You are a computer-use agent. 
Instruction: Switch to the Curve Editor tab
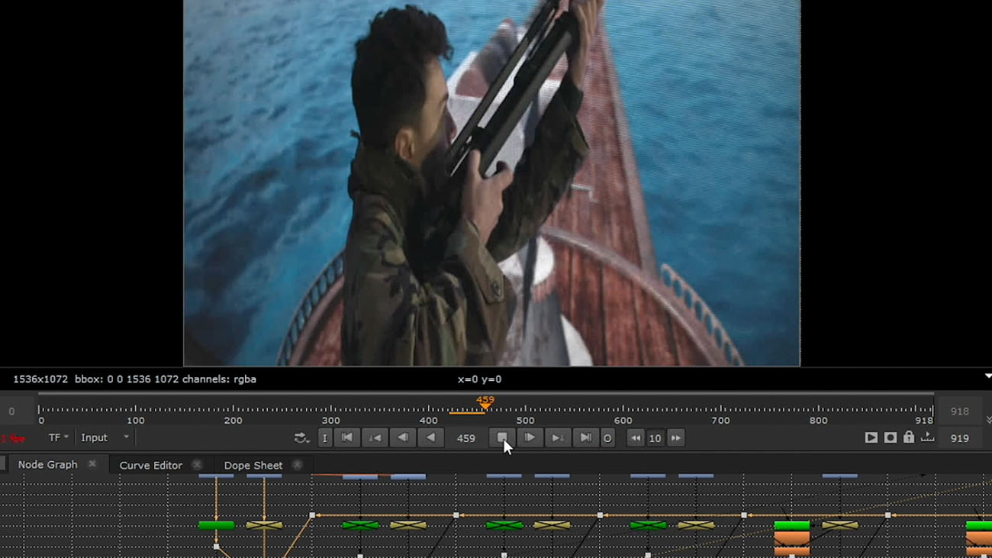pos(150,465)
